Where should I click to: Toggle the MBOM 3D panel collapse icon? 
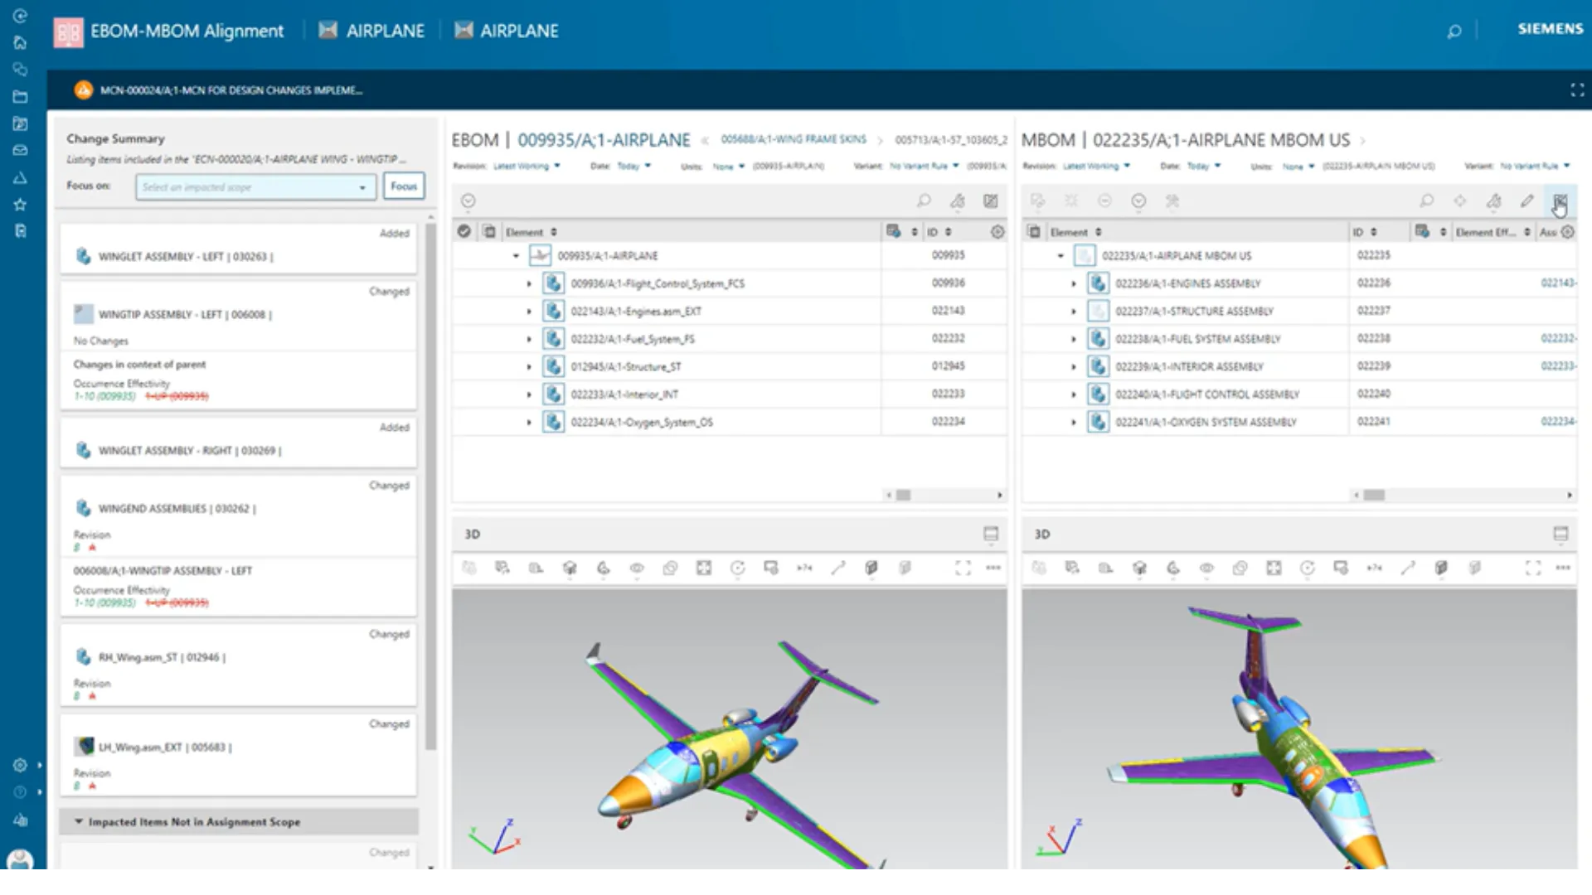tap(1560, 534)
